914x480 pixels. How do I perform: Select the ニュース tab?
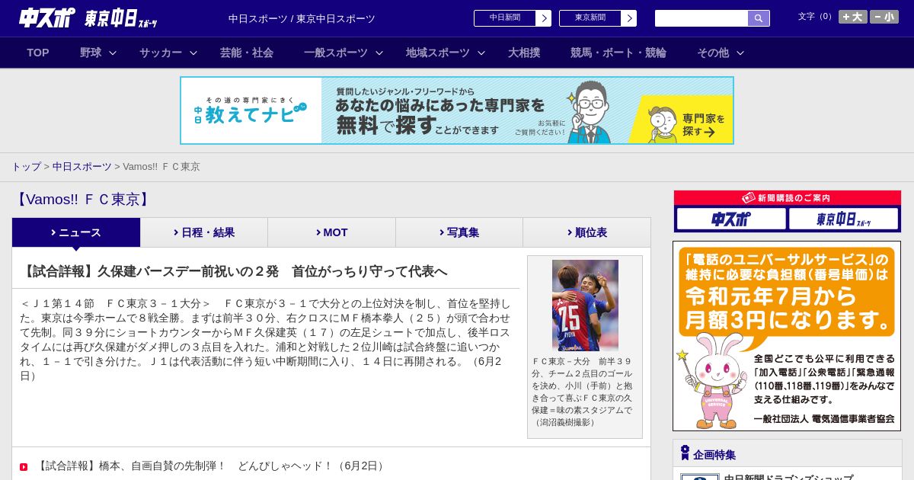click(x=76, y=232)
